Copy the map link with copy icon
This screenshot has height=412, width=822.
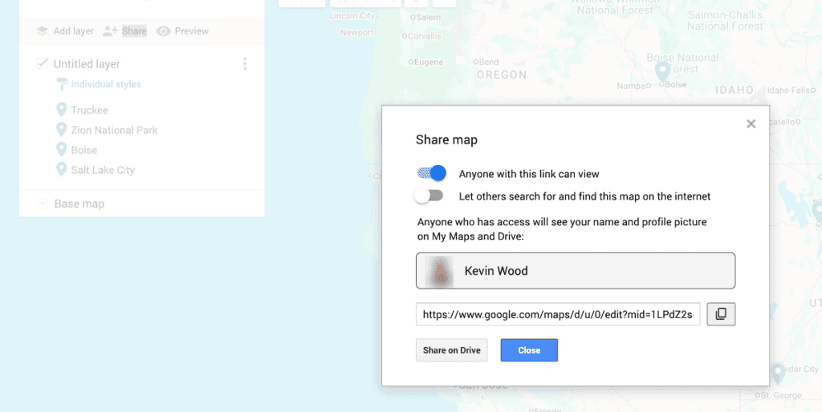[721, 314]
